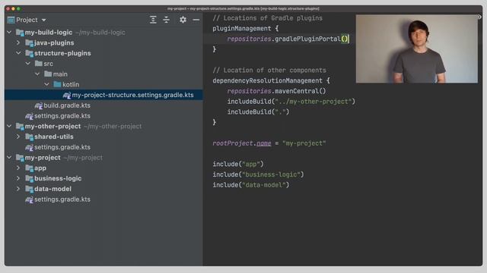Select the structure-plugins folder label
The width and height of the screenshot is (487, 273).
pyautogui.click(x=62, y=53)
